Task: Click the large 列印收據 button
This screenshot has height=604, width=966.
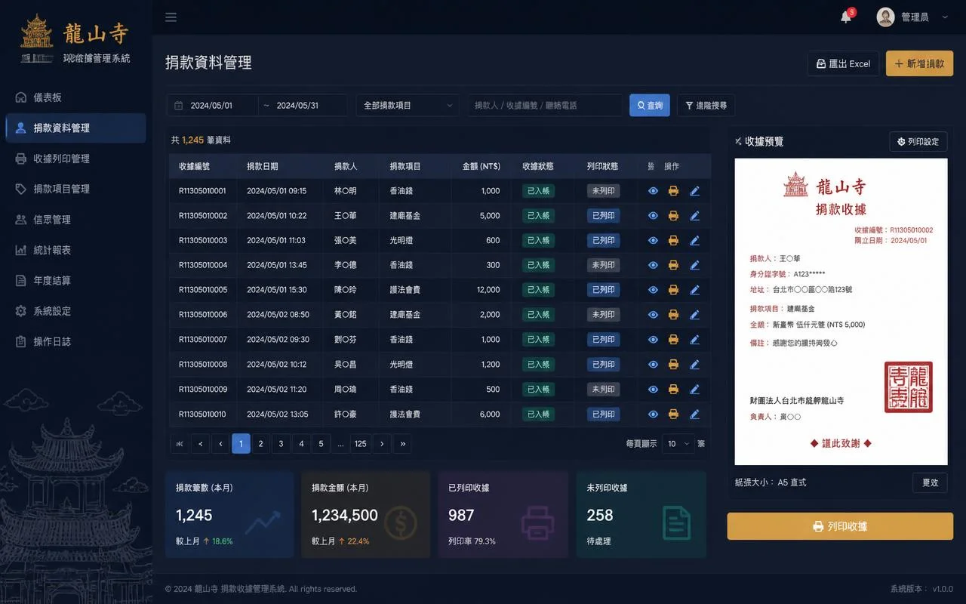Action: click(x=840, y=526)
